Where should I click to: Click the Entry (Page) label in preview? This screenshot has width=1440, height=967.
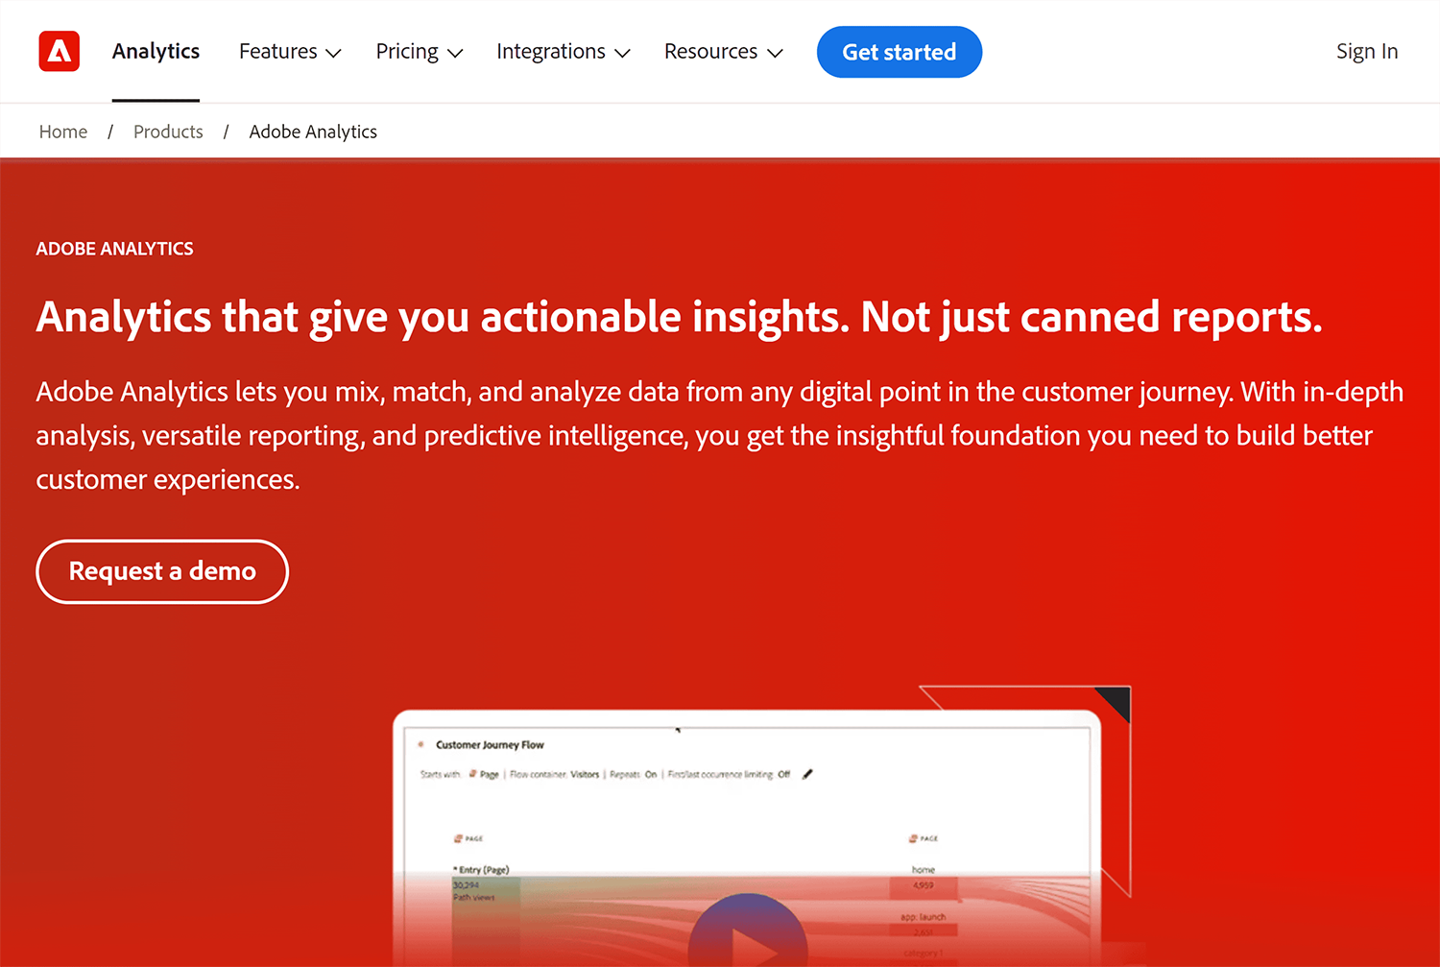tap(482, 870)
